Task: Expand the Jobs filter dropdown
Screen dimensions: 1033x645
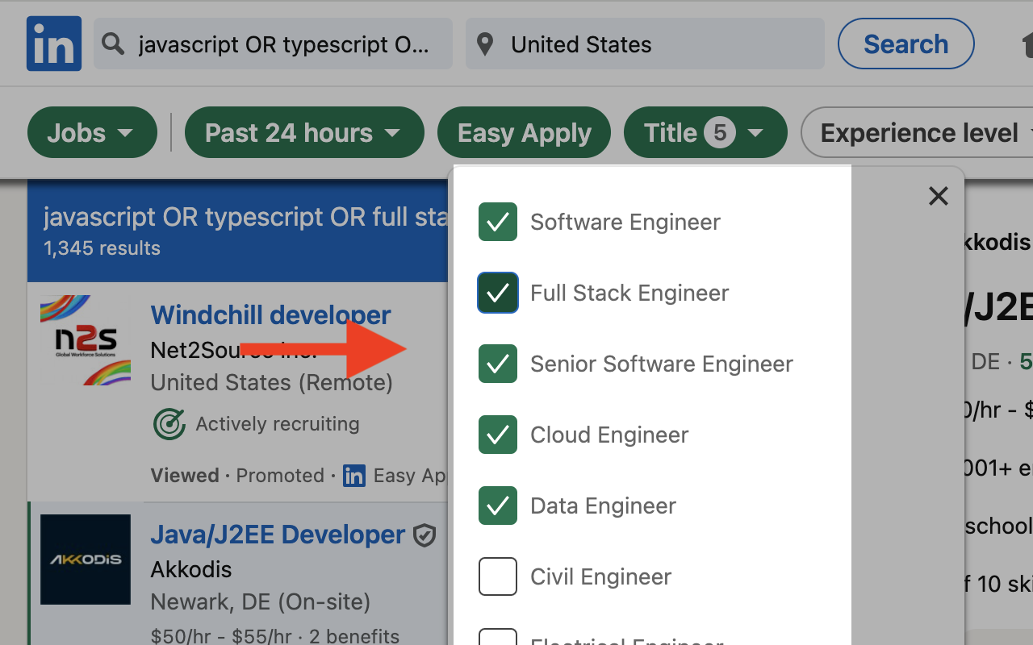Action: click(x=92, y=133)
